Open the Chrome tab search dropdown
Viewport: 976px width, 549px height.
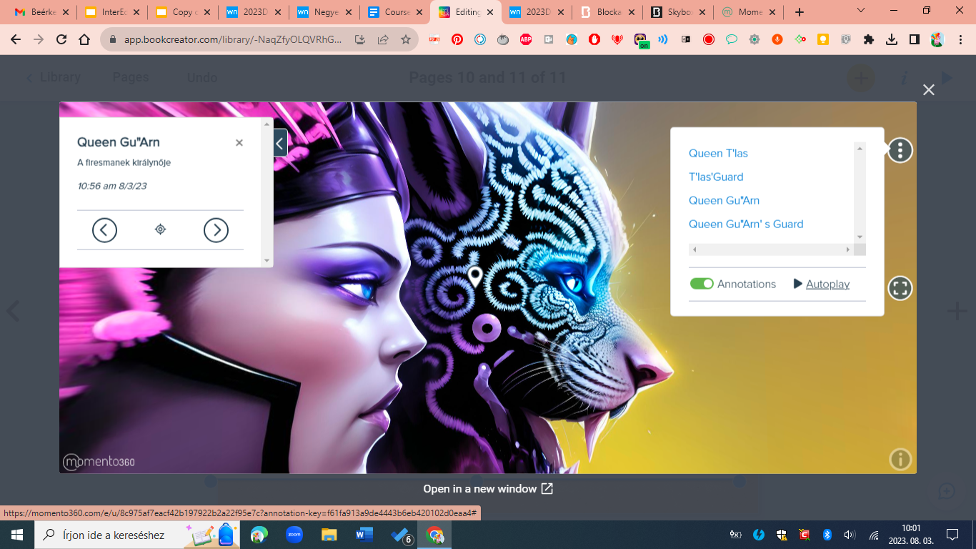click(861, 11)
